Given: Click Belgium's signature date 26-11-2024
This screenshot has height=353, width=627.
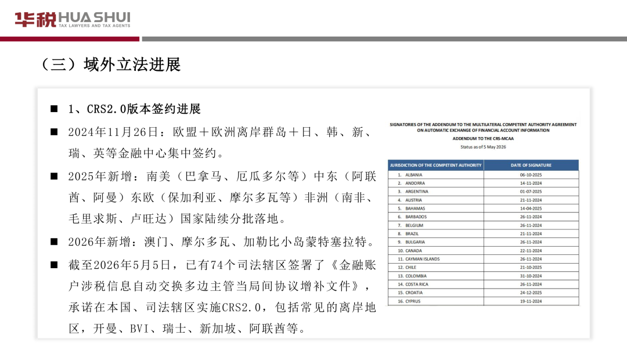Looking at the screenshot, I should point(531,225).
